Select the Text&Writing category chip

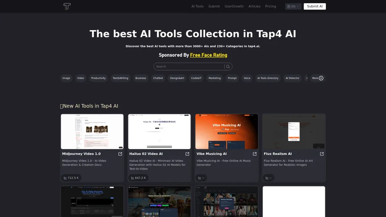120,78
